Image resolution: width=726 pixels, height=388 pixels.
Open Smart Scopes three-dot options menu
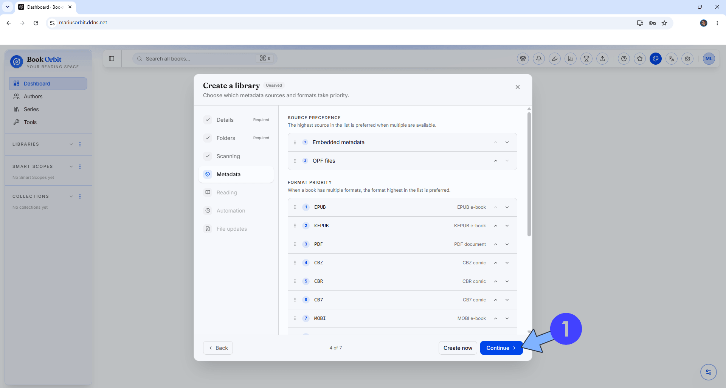coord(80,166)
